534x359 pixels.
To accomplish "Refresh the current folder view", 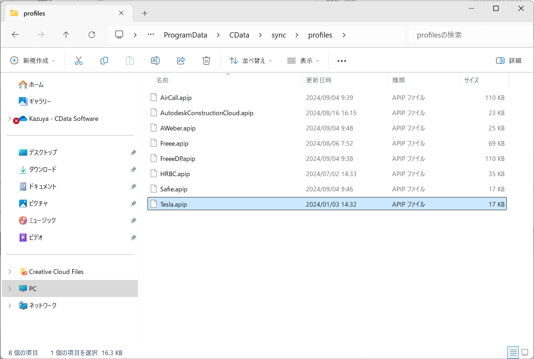I will point(92,35).
